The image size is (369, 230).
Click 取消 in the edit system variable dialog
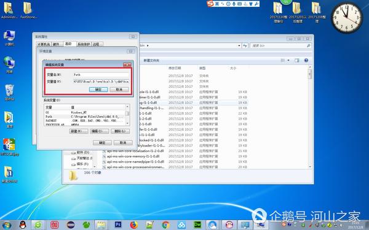pyautogui.click(x=119, y=90)
